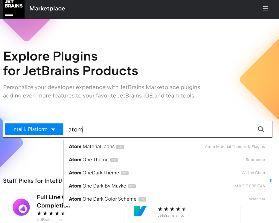
Task: Click Atom Material Themes & Plugins vendor text
Action: coord(235,147)
